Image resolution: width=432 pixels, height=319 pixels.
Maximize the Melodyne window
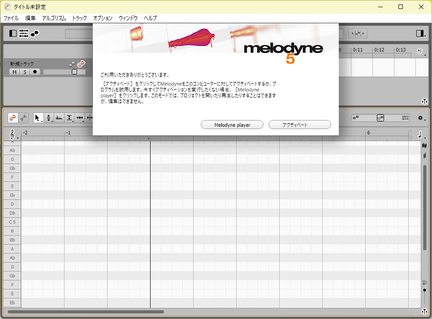pos(401,7)
